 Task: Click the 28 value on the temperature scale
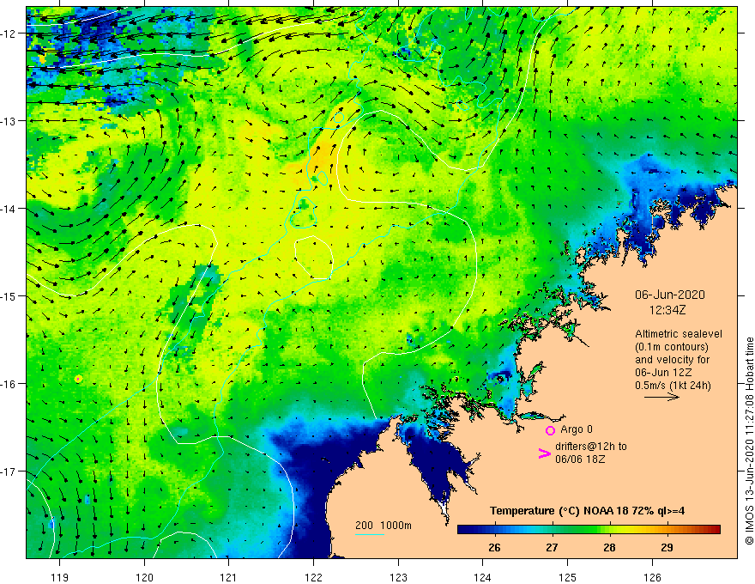pyautogui.click(x=609, y=547)
